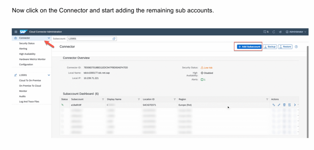Open Security Status in sidebar
The image size is (314, 150).
click(x=27, y=43)
